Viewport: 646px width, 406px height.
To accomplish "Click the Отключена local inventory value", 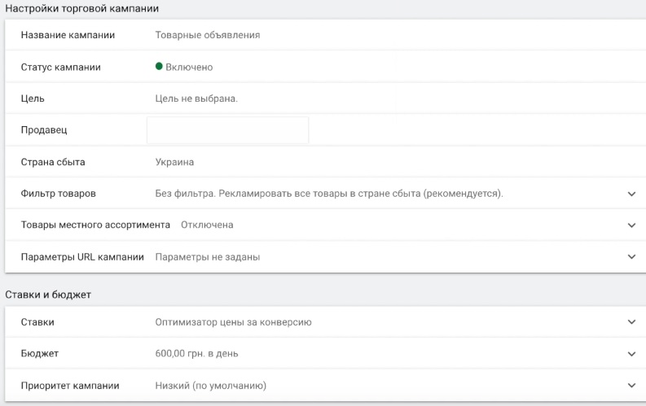I will point(207,225).
